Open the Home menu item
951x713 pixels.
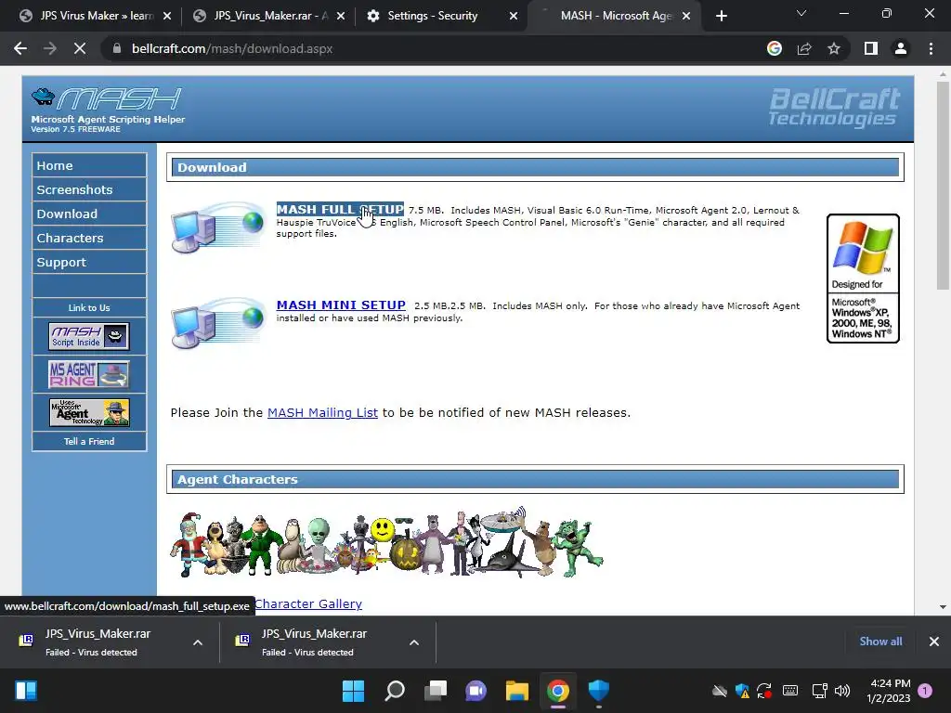[89, 165]
